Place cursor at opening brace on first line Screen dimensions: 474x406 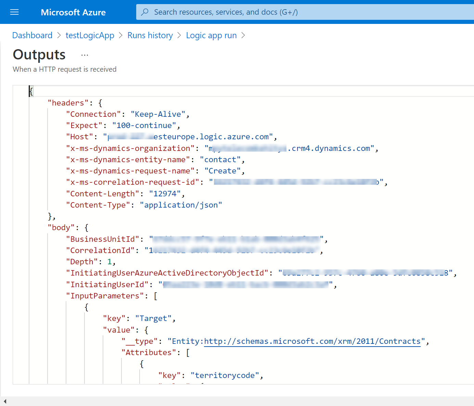pyautogui.click(x=31, y=92)
